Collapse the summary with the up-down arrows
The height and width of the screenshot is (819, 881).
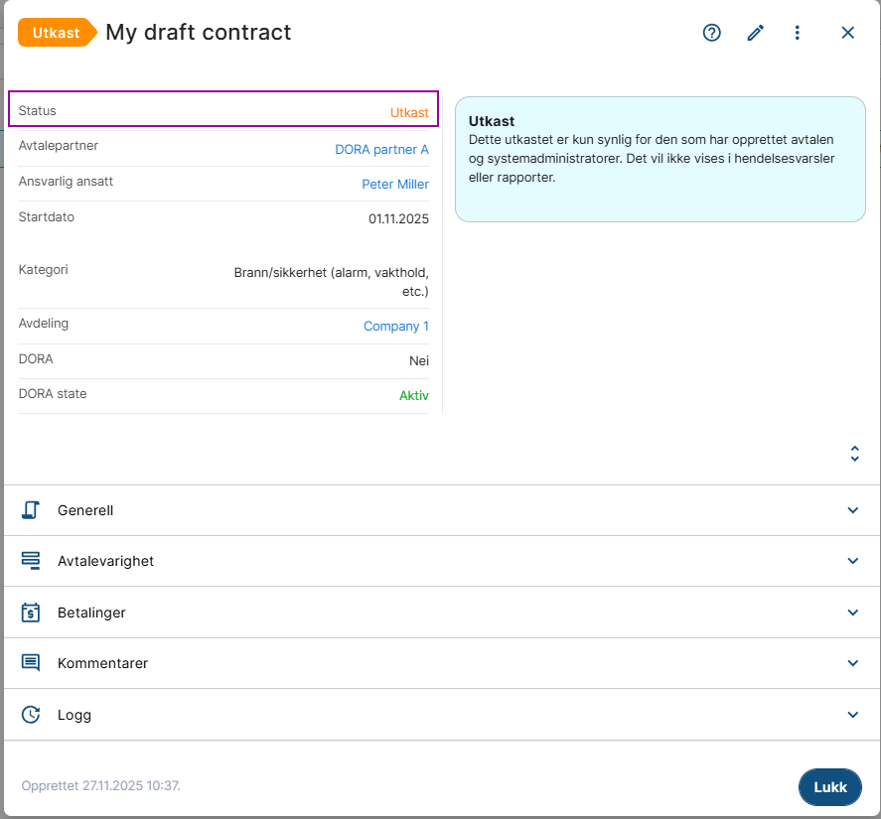(x=854, y=454)
